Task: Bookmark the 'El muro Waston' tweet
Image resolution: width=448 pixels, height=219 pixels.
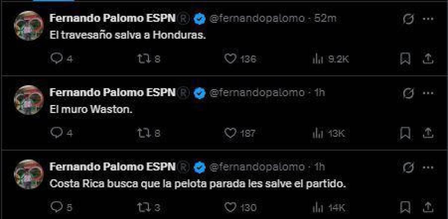Action: coord(405,133)
